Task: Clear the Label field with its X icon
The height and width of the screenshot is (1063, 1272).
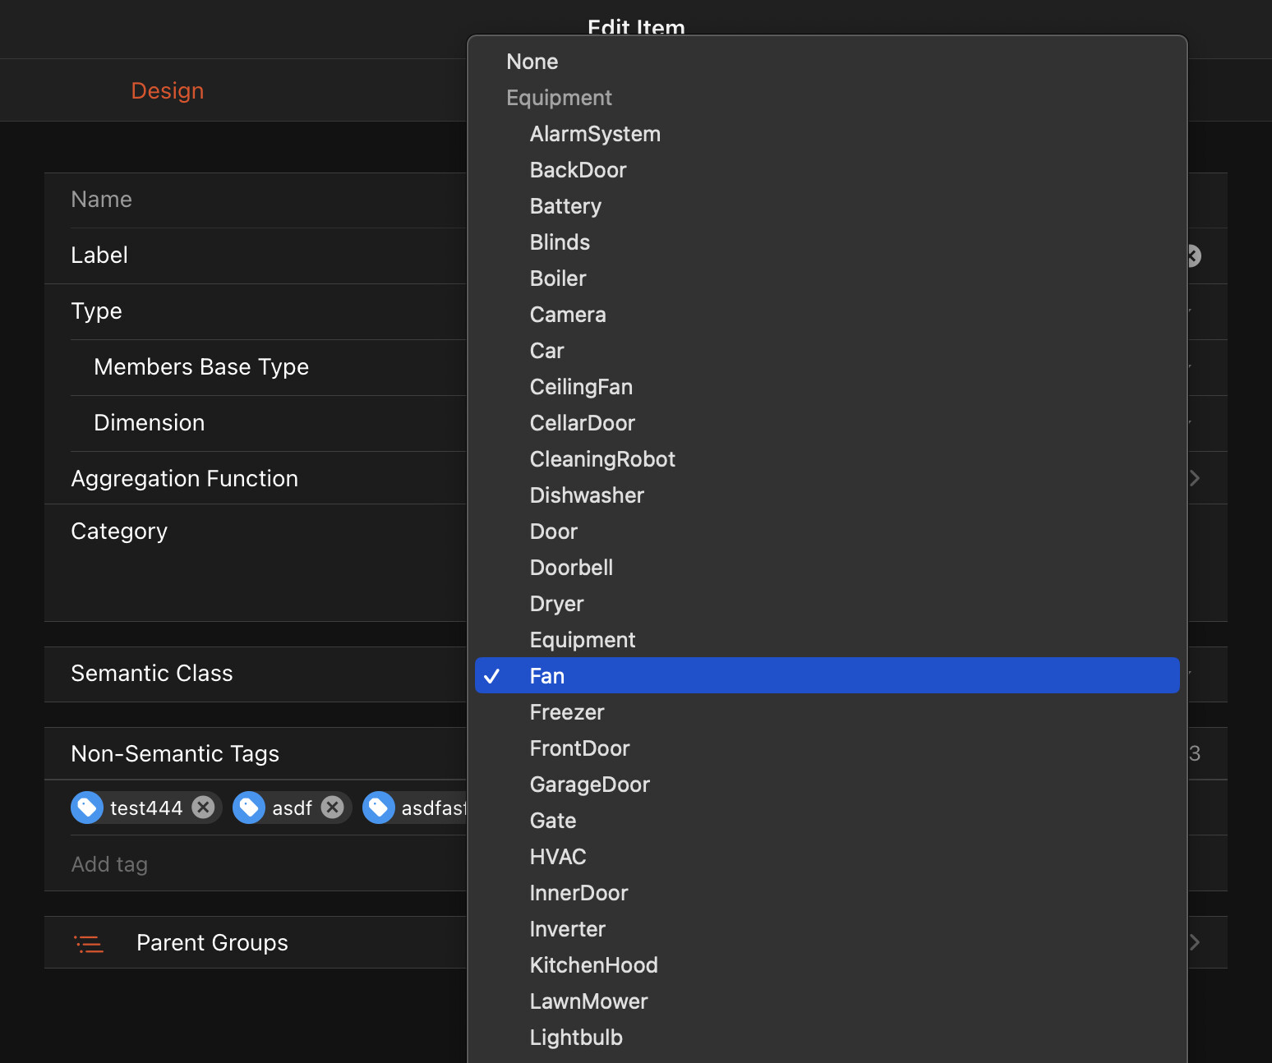Action: pyautogui.click(x=1191, y=255)
